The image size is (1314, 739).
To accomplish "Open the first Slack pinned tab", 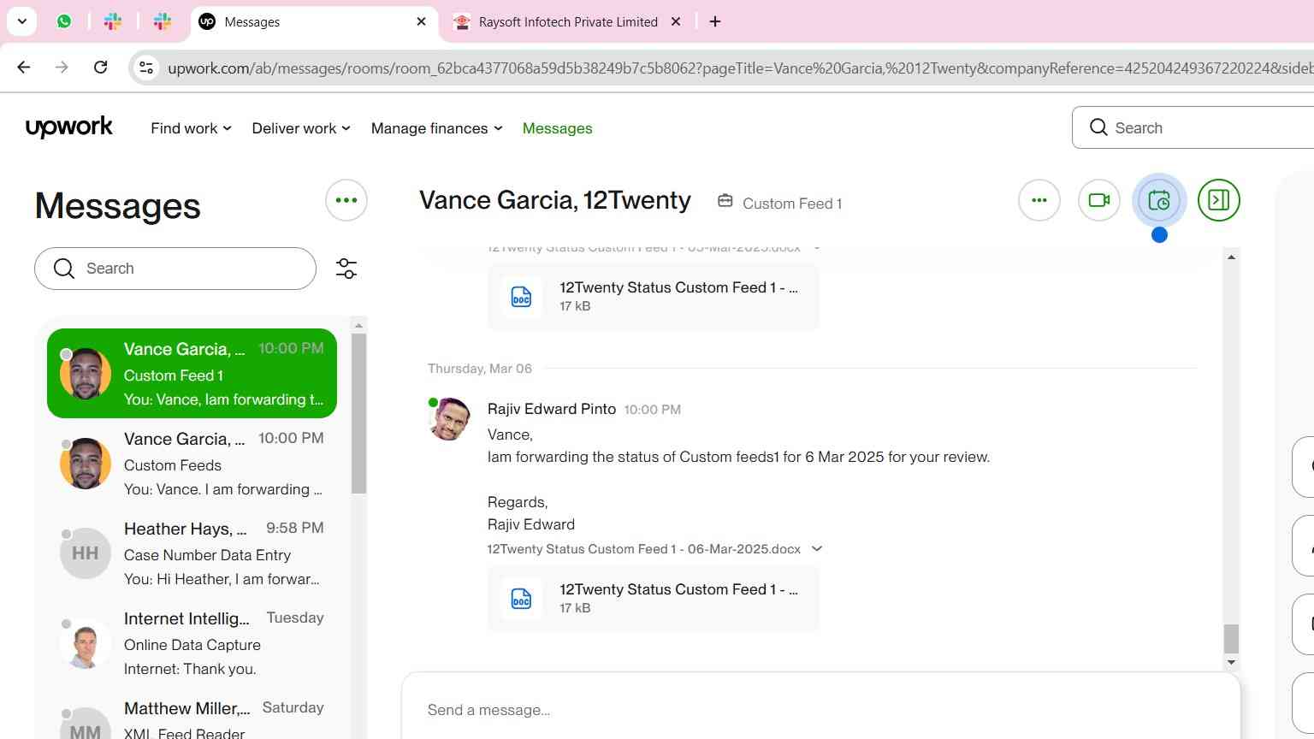I will point(113,21).
